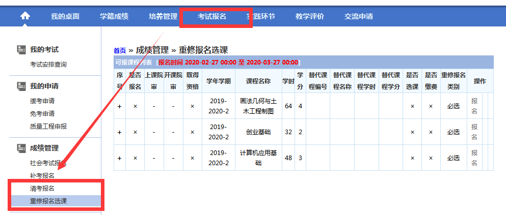This screenshot has height=215, width=506.
Task: Open 考试安排查询 in the sidebar
Action: pos(48,65)
